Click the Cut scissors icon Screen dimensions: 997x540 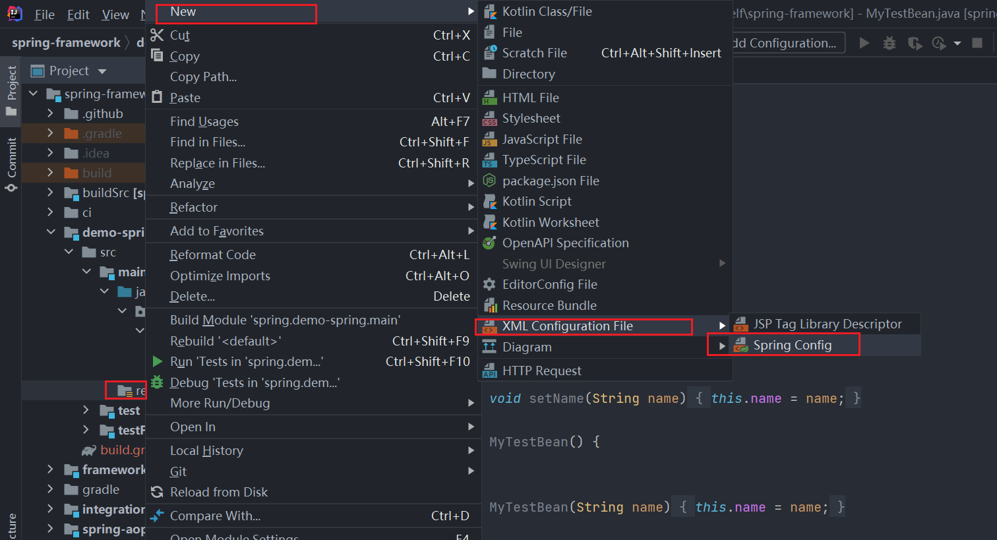coord(157,35)
